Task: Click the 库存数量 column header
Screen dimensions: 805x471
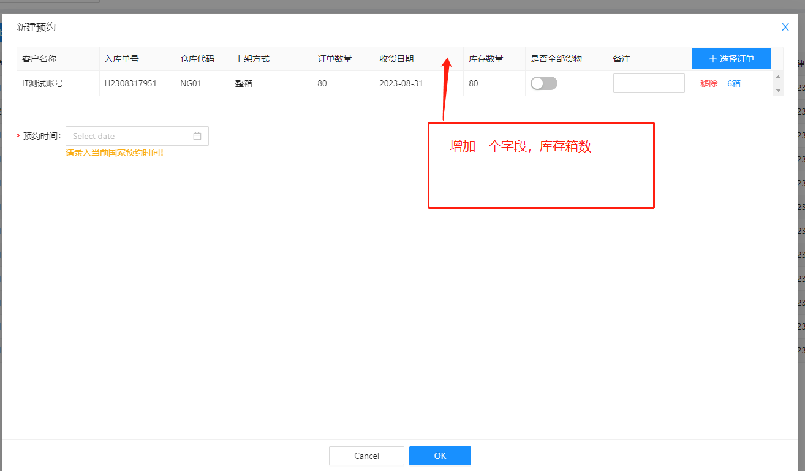Action: [x=486, y=59]
